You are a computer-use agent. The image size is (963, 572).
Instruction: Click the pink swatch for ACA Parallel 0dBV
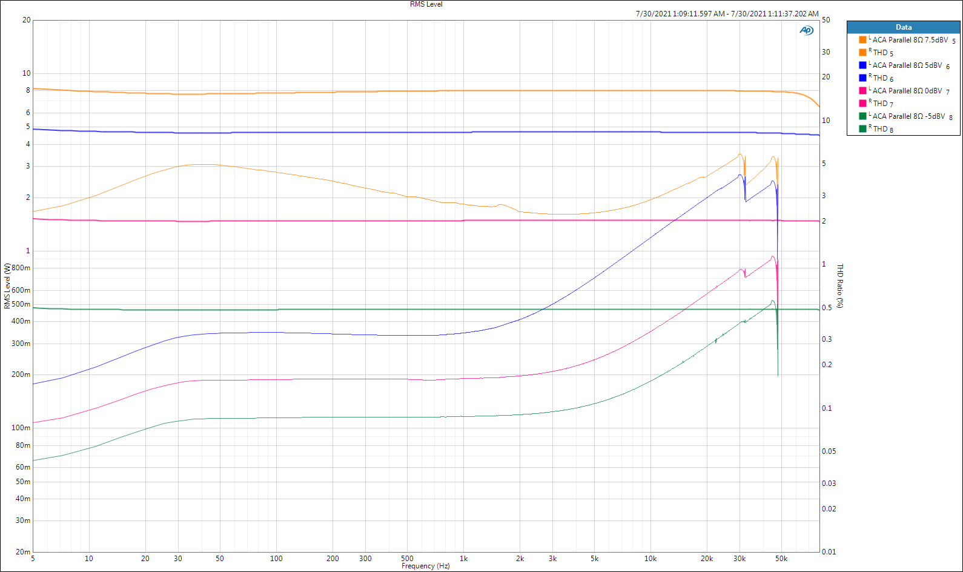coord(862,91)
